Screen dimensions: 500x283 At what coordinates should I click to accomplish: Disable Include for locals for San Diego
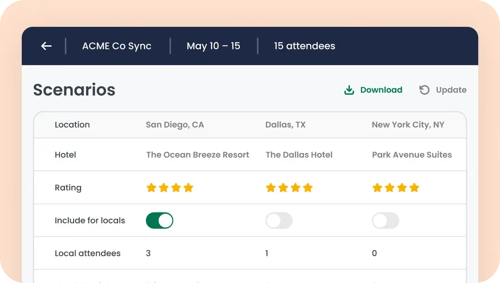(x=159, y=220)
